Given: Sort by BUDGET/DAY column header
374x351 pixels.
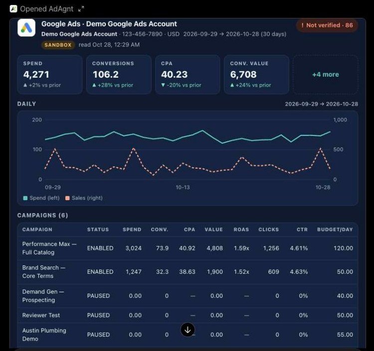Looking at the screenshot, I should tap(335, 230).
